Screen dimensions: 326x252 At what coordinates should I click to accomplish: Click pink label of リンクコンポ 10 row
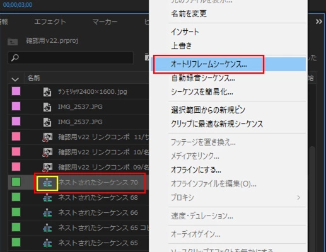click(16, 152)
